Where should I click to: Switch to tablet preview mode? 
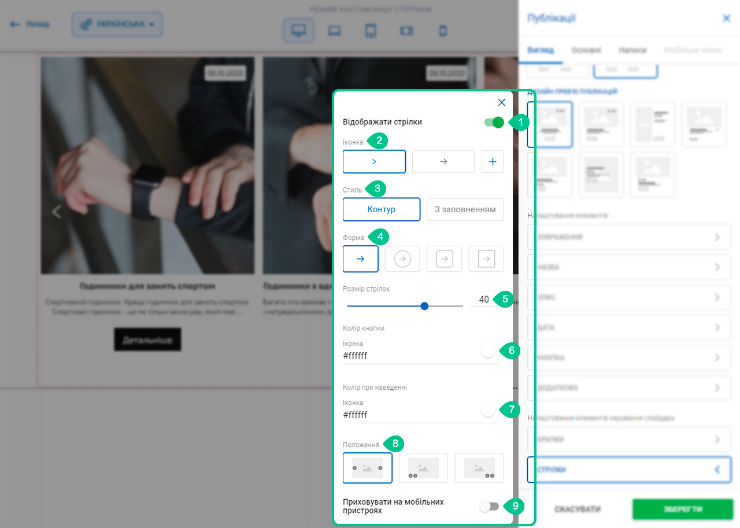(x=371, y=31)
